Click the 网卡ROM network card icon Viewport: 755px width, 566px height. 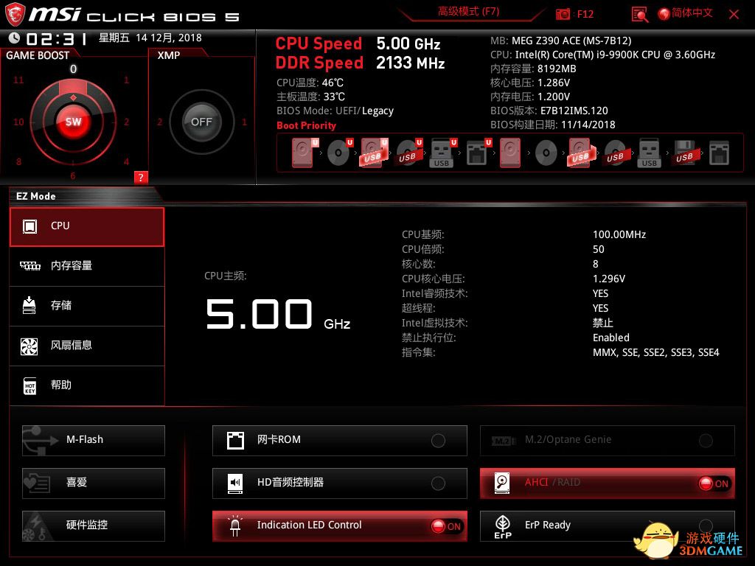coord(235,440)
